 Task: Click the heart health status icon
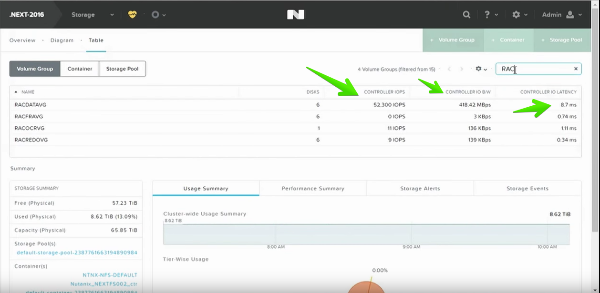132,14
